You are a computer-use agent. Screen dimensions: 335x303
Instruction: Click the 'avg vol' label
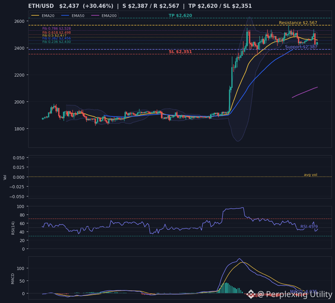click(x=311, y=175)
